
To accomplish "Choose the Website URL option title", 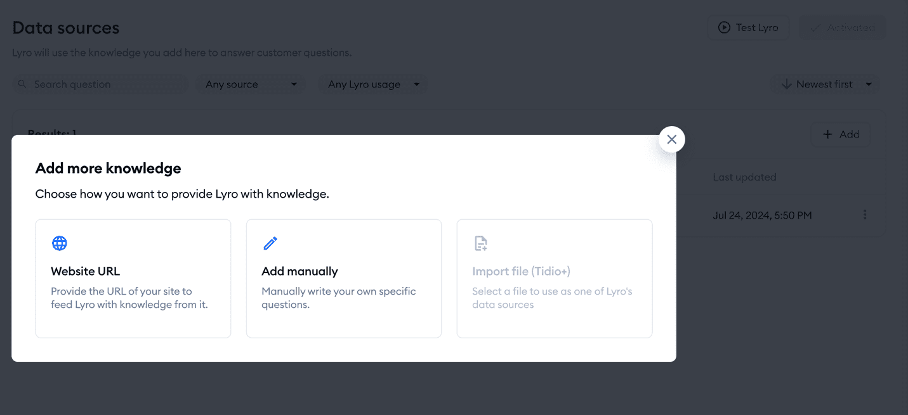I will [85, 271].
